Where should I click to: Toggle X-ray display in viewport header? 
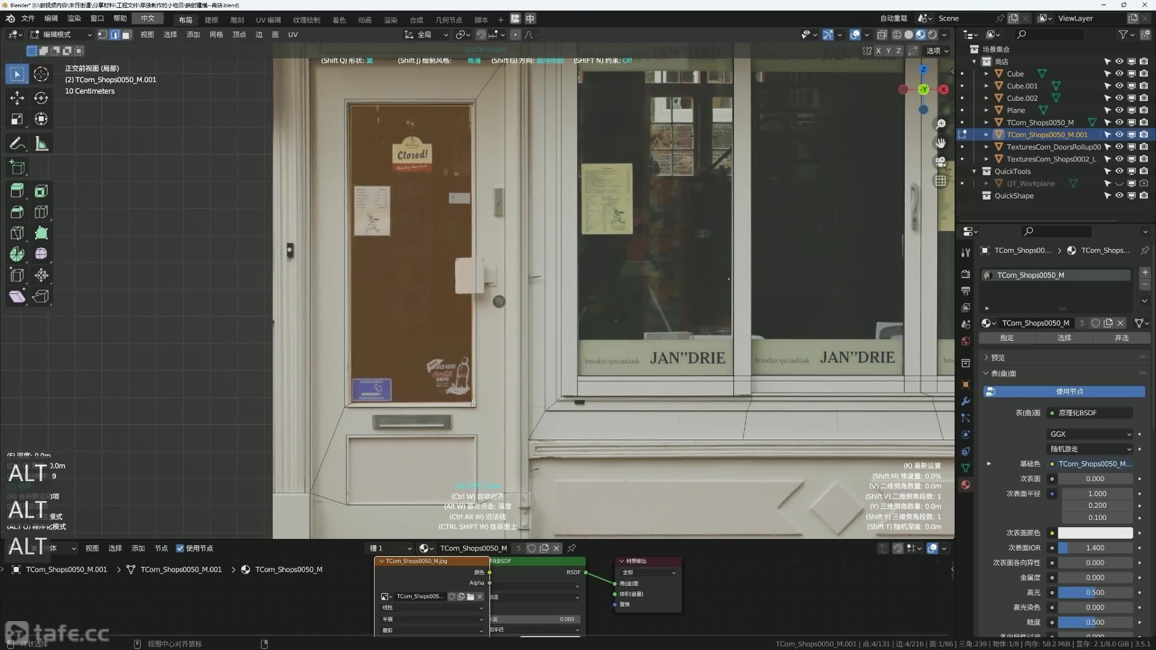coord(882,35)
